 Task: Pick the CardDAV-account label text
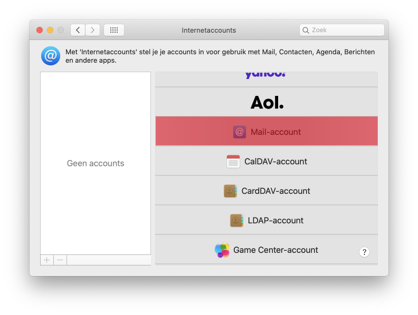[x=275, y=191]
